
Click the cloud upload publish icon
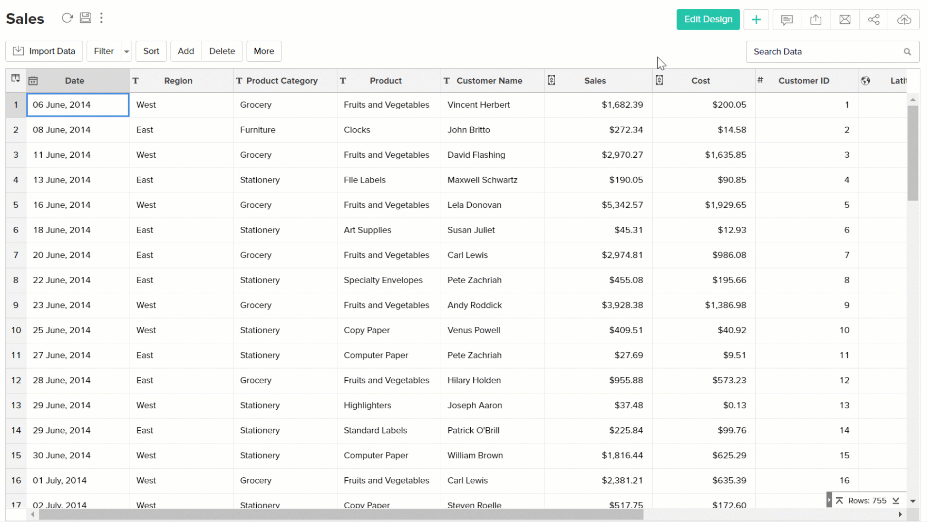904,19
